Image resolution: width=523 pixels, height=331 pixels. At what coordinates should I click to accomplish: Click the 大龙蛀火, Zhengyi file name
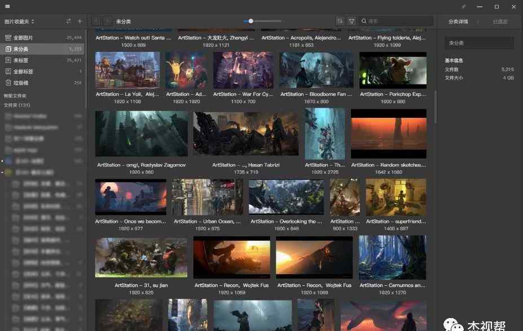pyautogui.click(x=216, y=38)
